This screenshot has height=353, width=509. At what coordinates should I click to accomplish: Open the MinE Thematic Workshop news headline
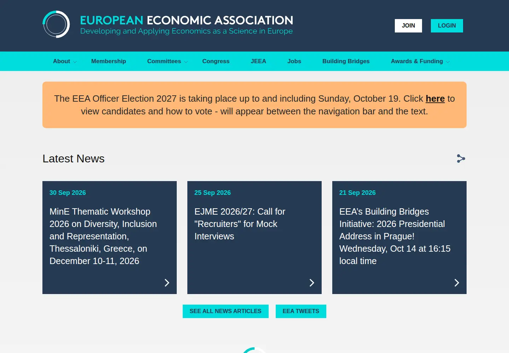coord(103,236)
